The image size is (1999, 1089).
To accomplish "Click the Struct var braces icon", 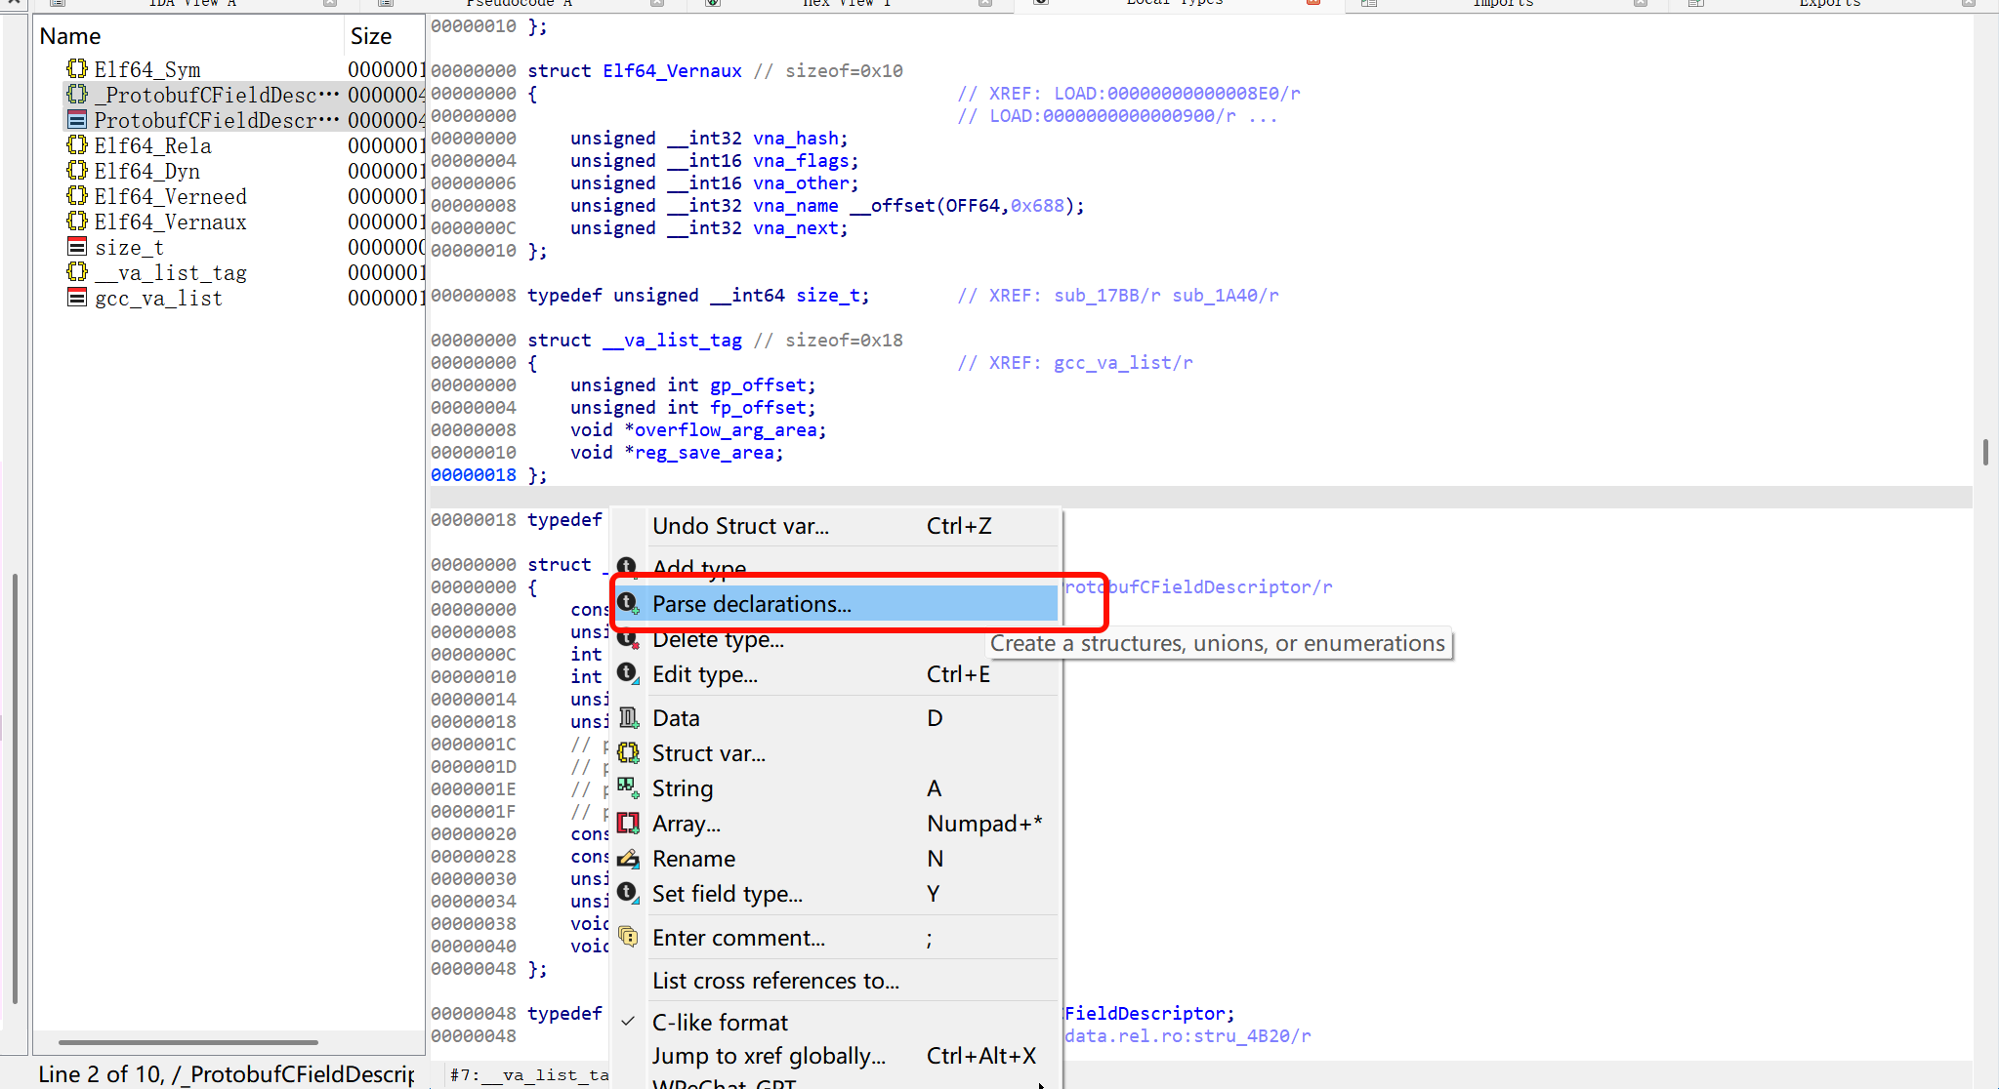I will (x=628, y=753).
